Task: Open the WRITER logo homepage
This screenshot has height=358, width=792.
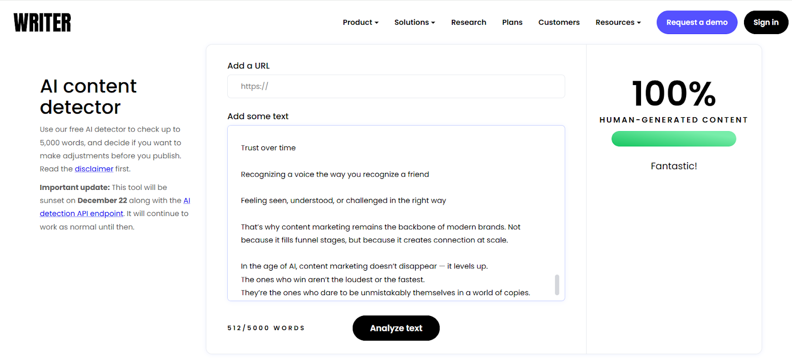Action: coord(42,22)
